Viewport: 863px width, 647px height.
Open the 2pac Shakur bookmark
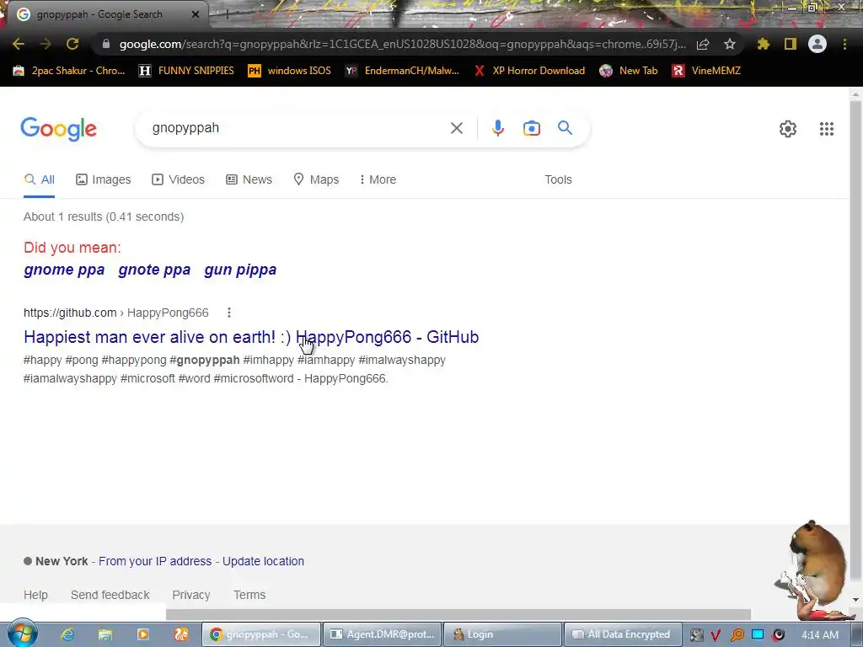pos(69,71)
